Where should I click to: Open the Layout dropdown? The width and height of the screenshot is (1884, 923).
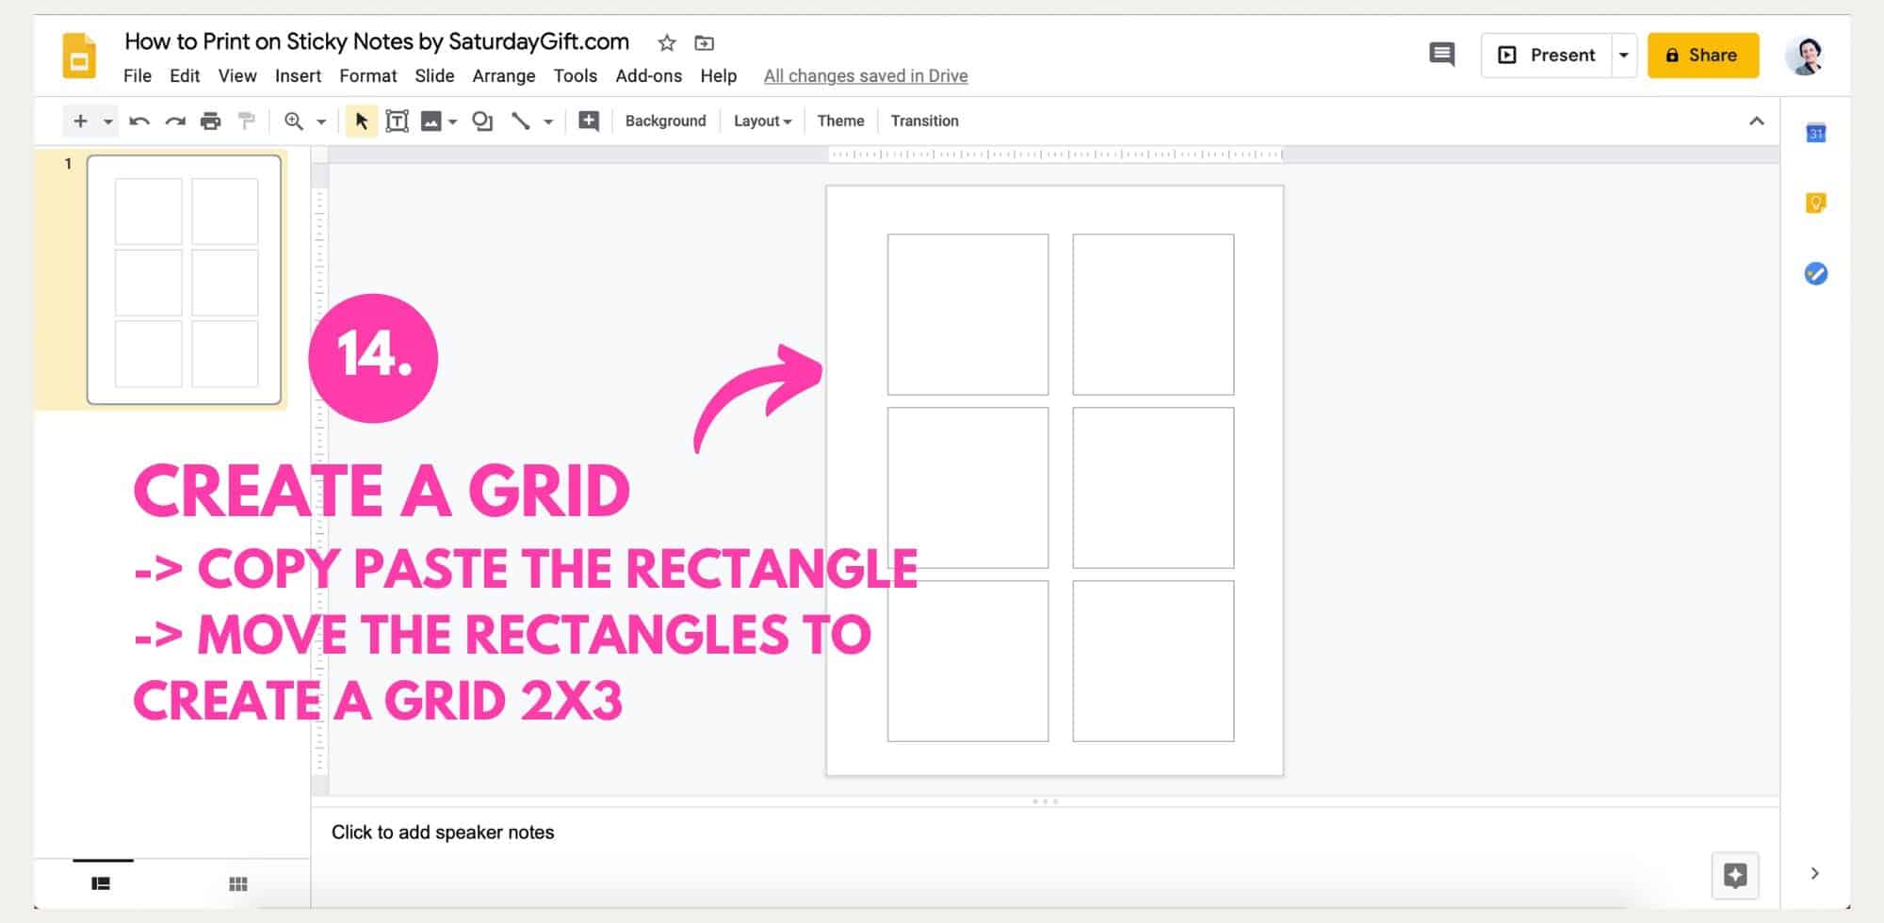[761, 121]
